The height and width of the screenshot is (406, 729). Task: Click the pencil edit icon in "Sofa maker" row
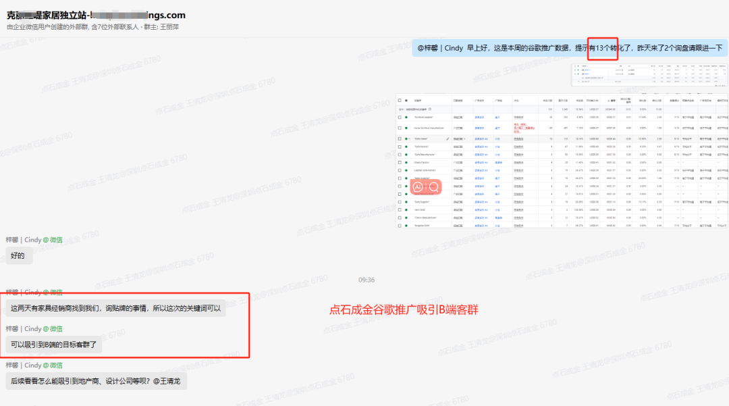(448, 138)
